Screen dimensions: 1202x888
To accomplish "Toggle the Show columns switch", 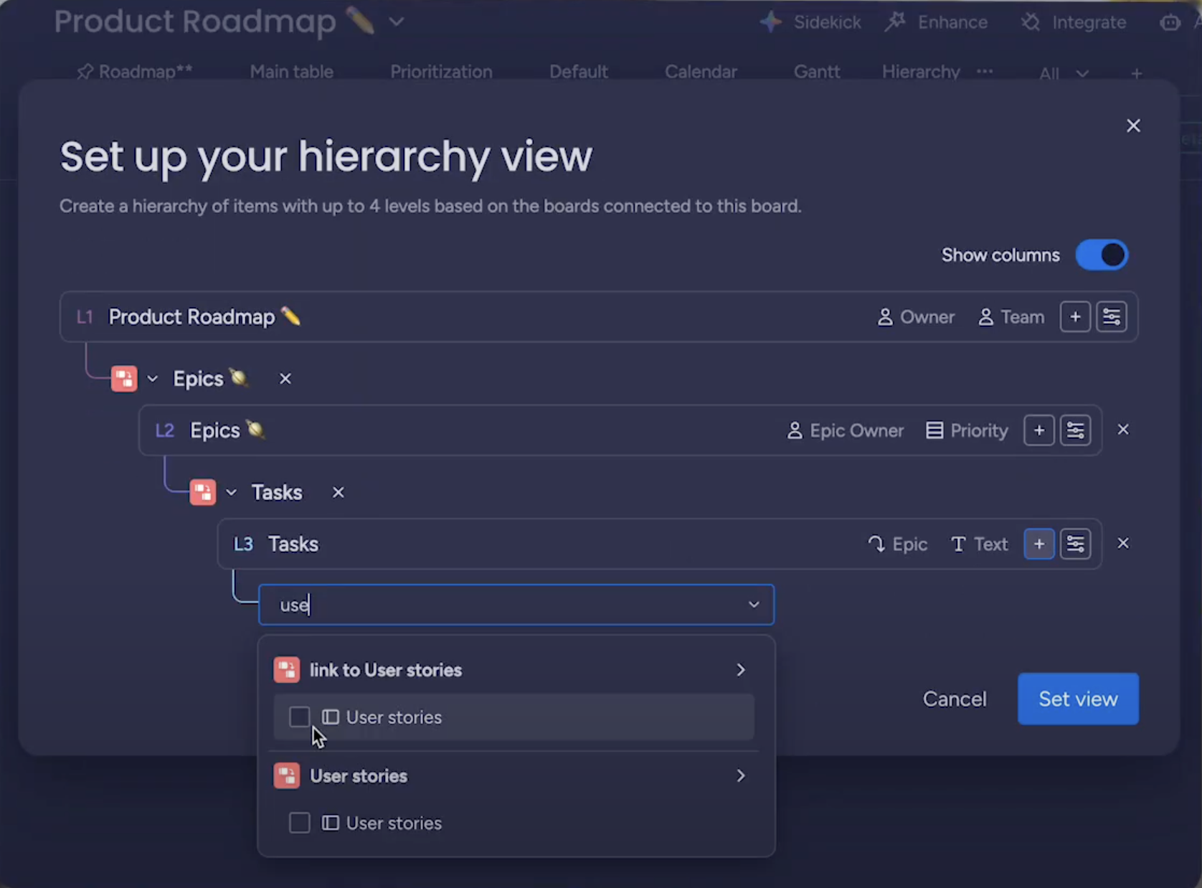I will pyautogui.click(x=1102, y=255).
